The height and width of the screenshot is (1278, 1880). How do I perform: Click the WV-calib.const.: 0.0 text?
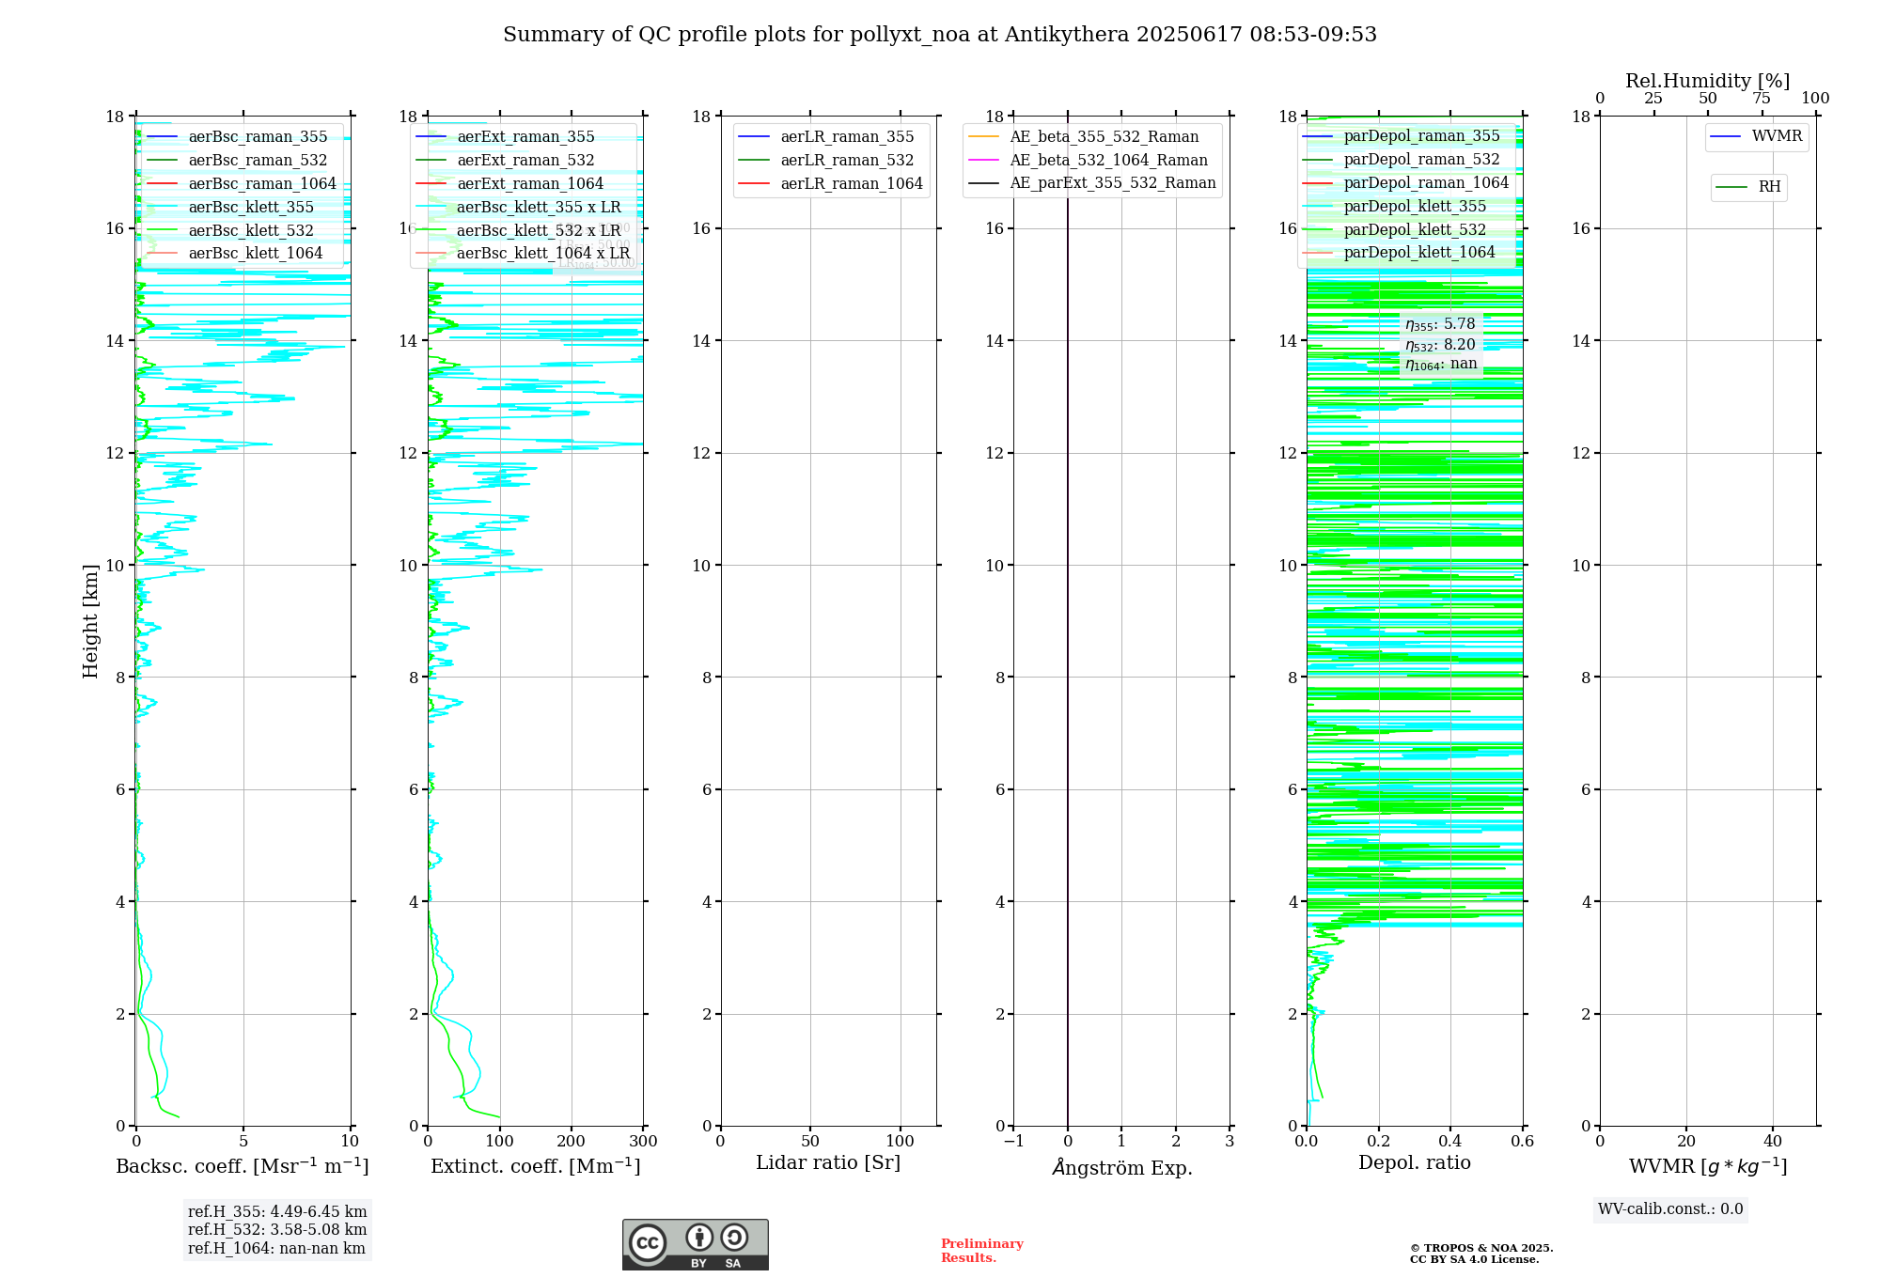(x=1670, y=1209)
